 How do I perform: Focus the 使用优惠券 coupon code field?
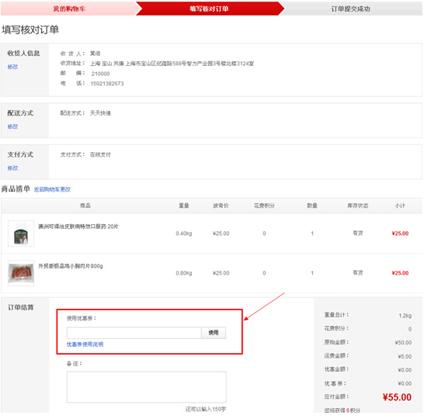click(134, 333)
